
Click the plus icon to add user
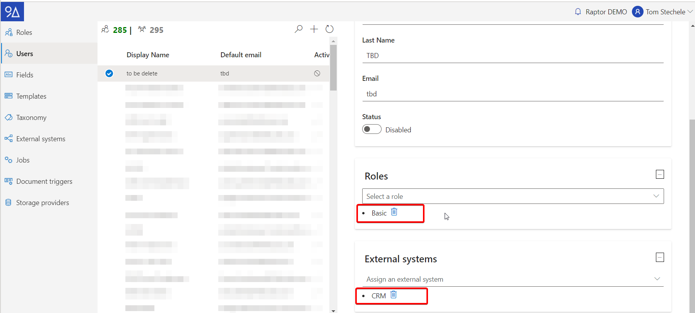[314, 29]
